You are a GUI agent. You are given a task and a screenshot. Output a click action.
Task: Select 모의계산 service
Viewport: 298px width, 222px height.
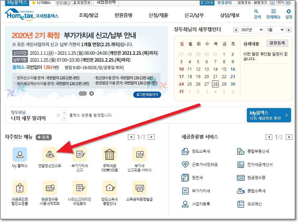pos(249,204)
